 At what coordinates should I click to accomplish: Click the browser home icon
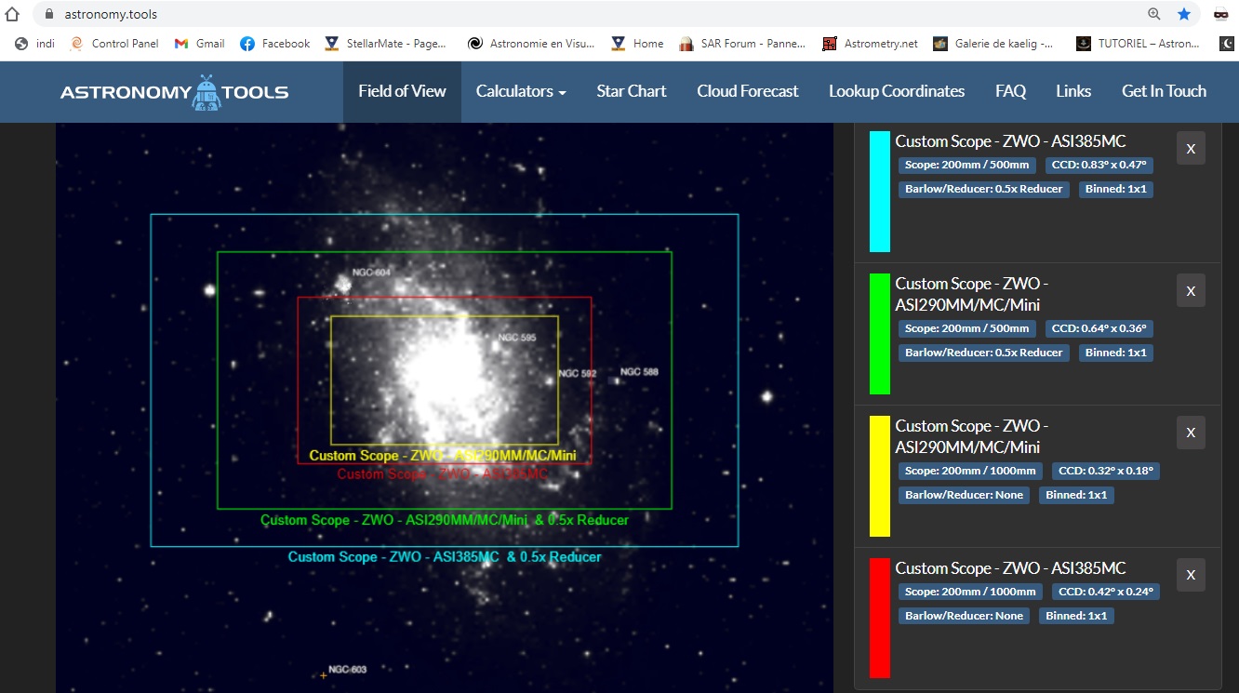point(12,14)
